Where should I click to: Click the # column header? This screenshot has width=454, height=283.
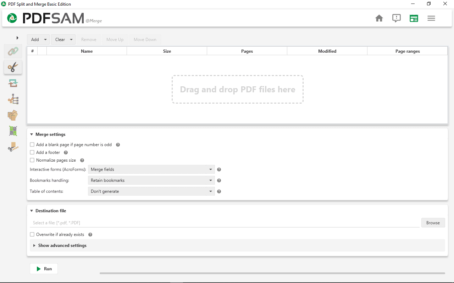tap(32, 51)
